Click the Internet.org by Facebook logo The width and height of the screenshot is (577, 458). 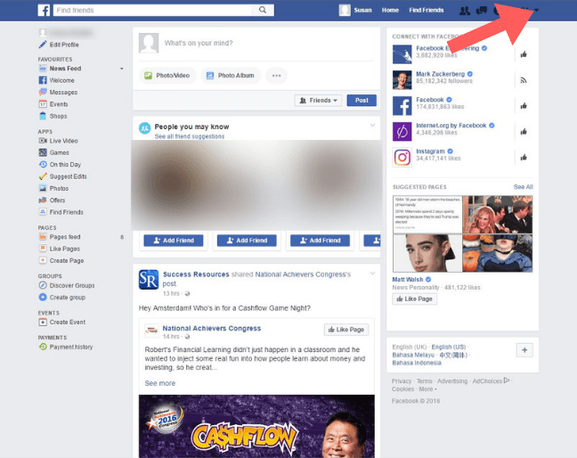click(402, 131)
